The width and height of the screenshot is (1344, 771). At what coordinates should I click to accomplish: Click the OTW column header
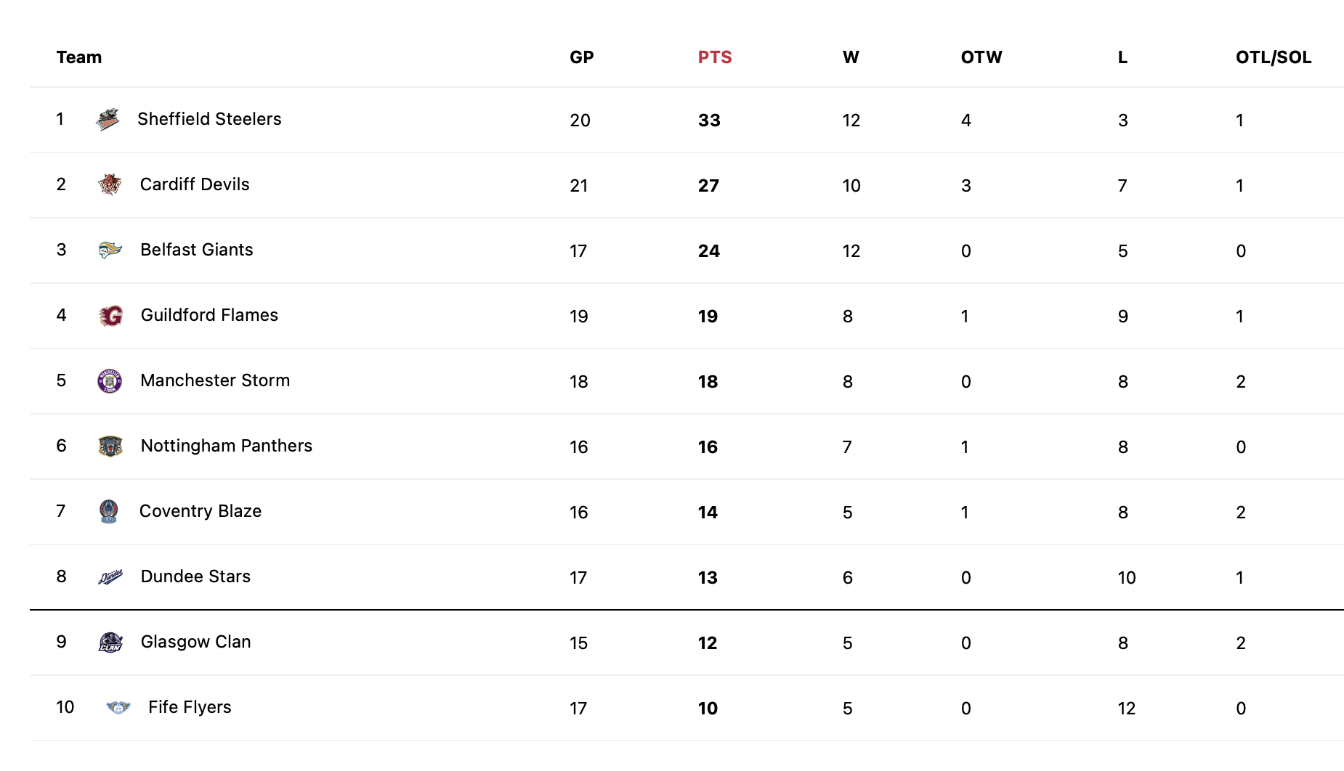coord(981,57)
